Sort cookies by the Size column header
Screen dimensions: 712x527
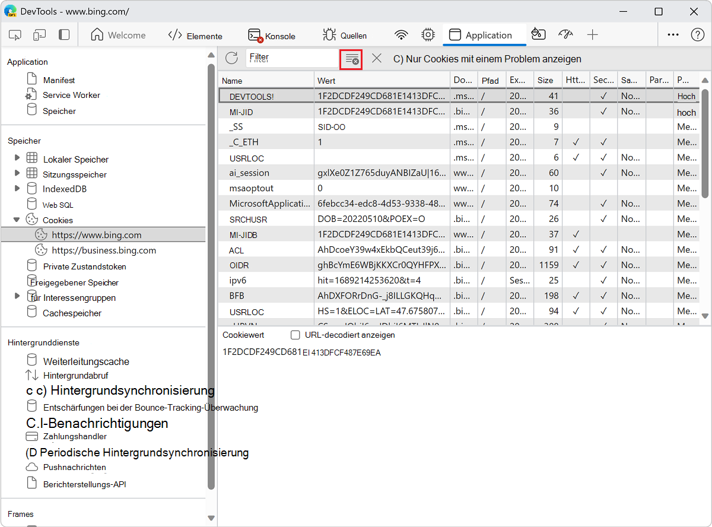tap(545, 80)
